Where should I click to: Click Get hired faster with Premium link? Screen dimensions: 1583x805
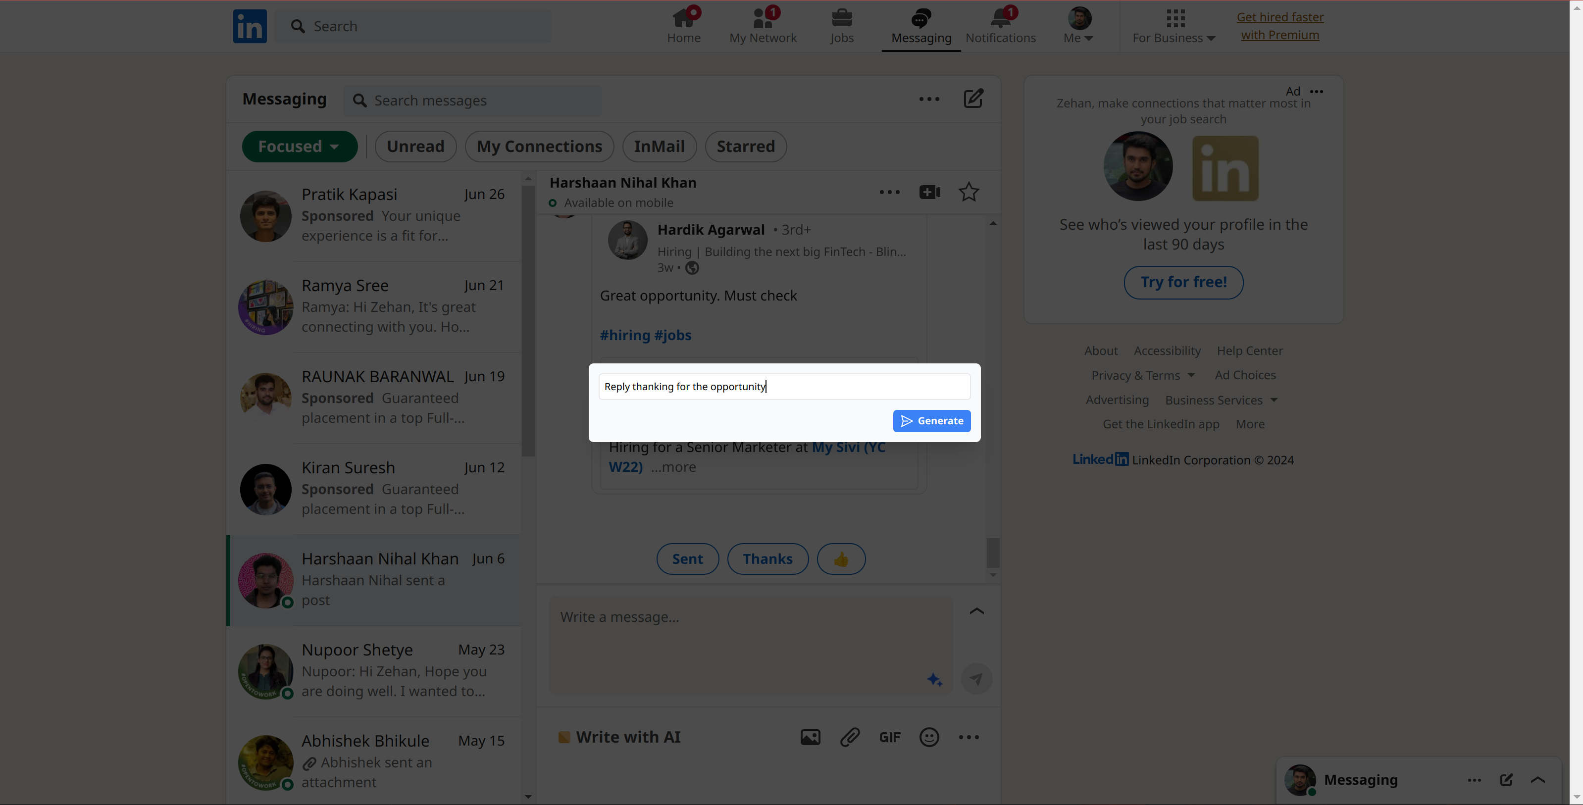(1279, 26)
